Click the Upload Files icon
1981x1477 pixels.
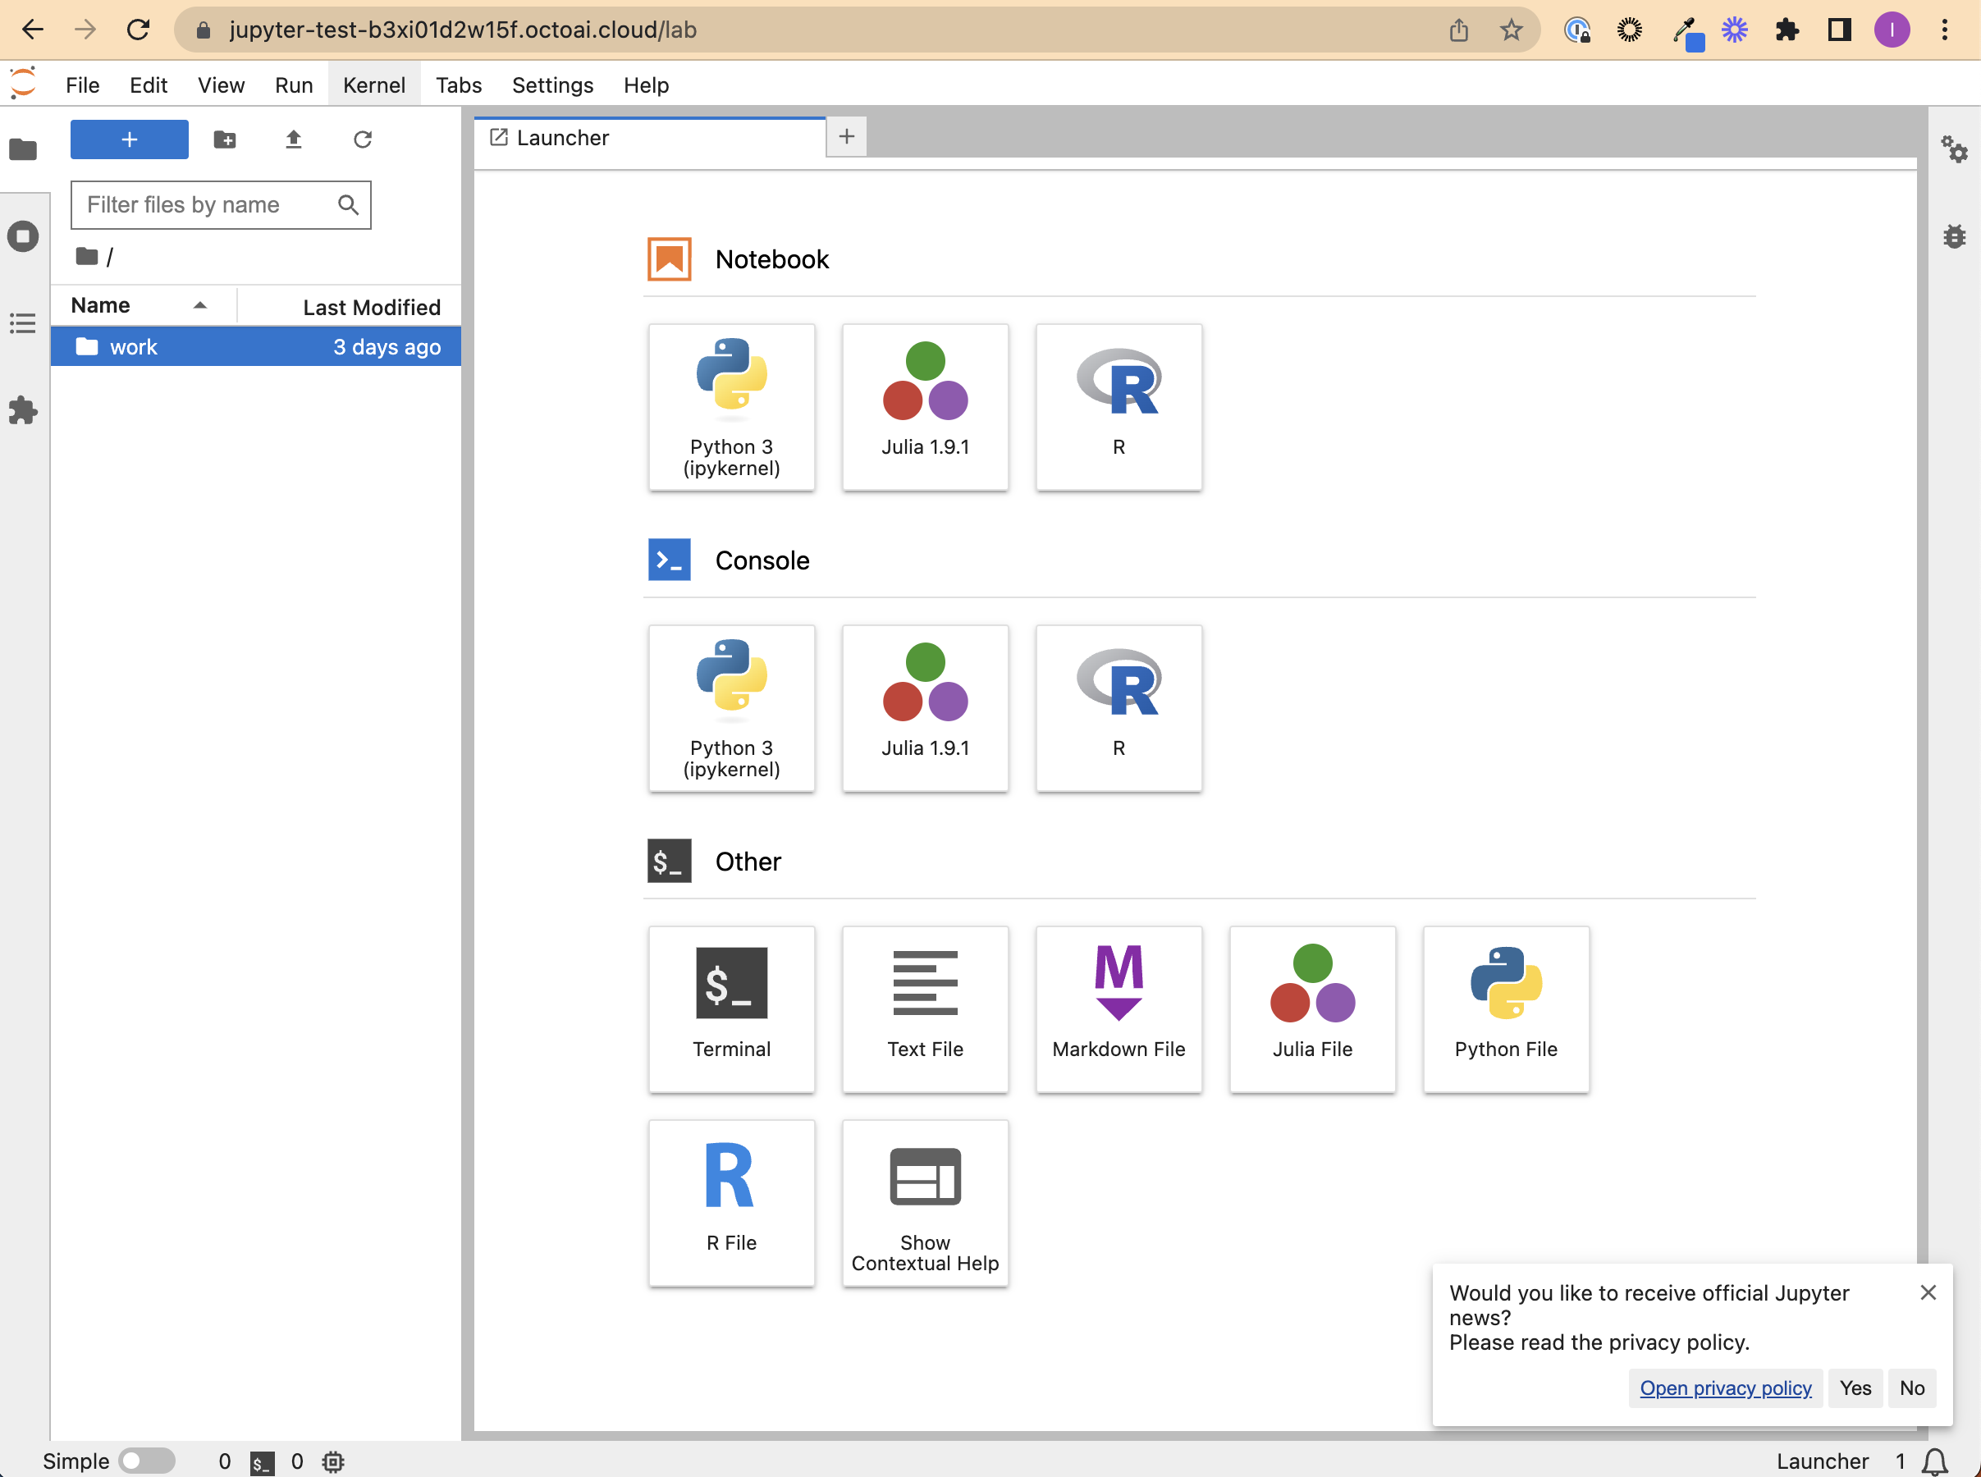click(x=293, y=139)
